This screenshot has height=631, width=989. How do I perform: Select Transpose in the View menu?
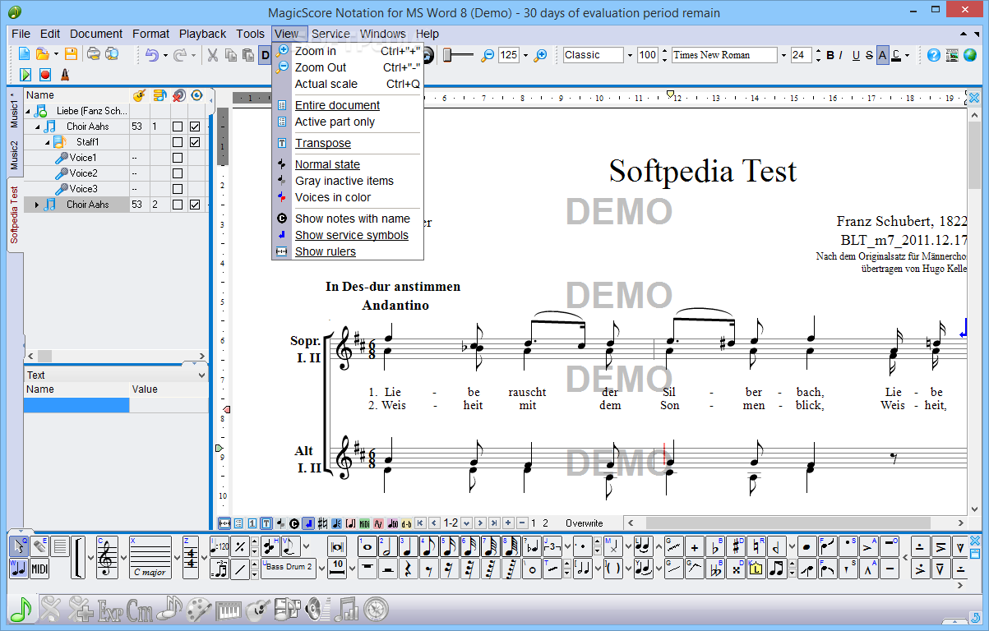click(323, 143)
